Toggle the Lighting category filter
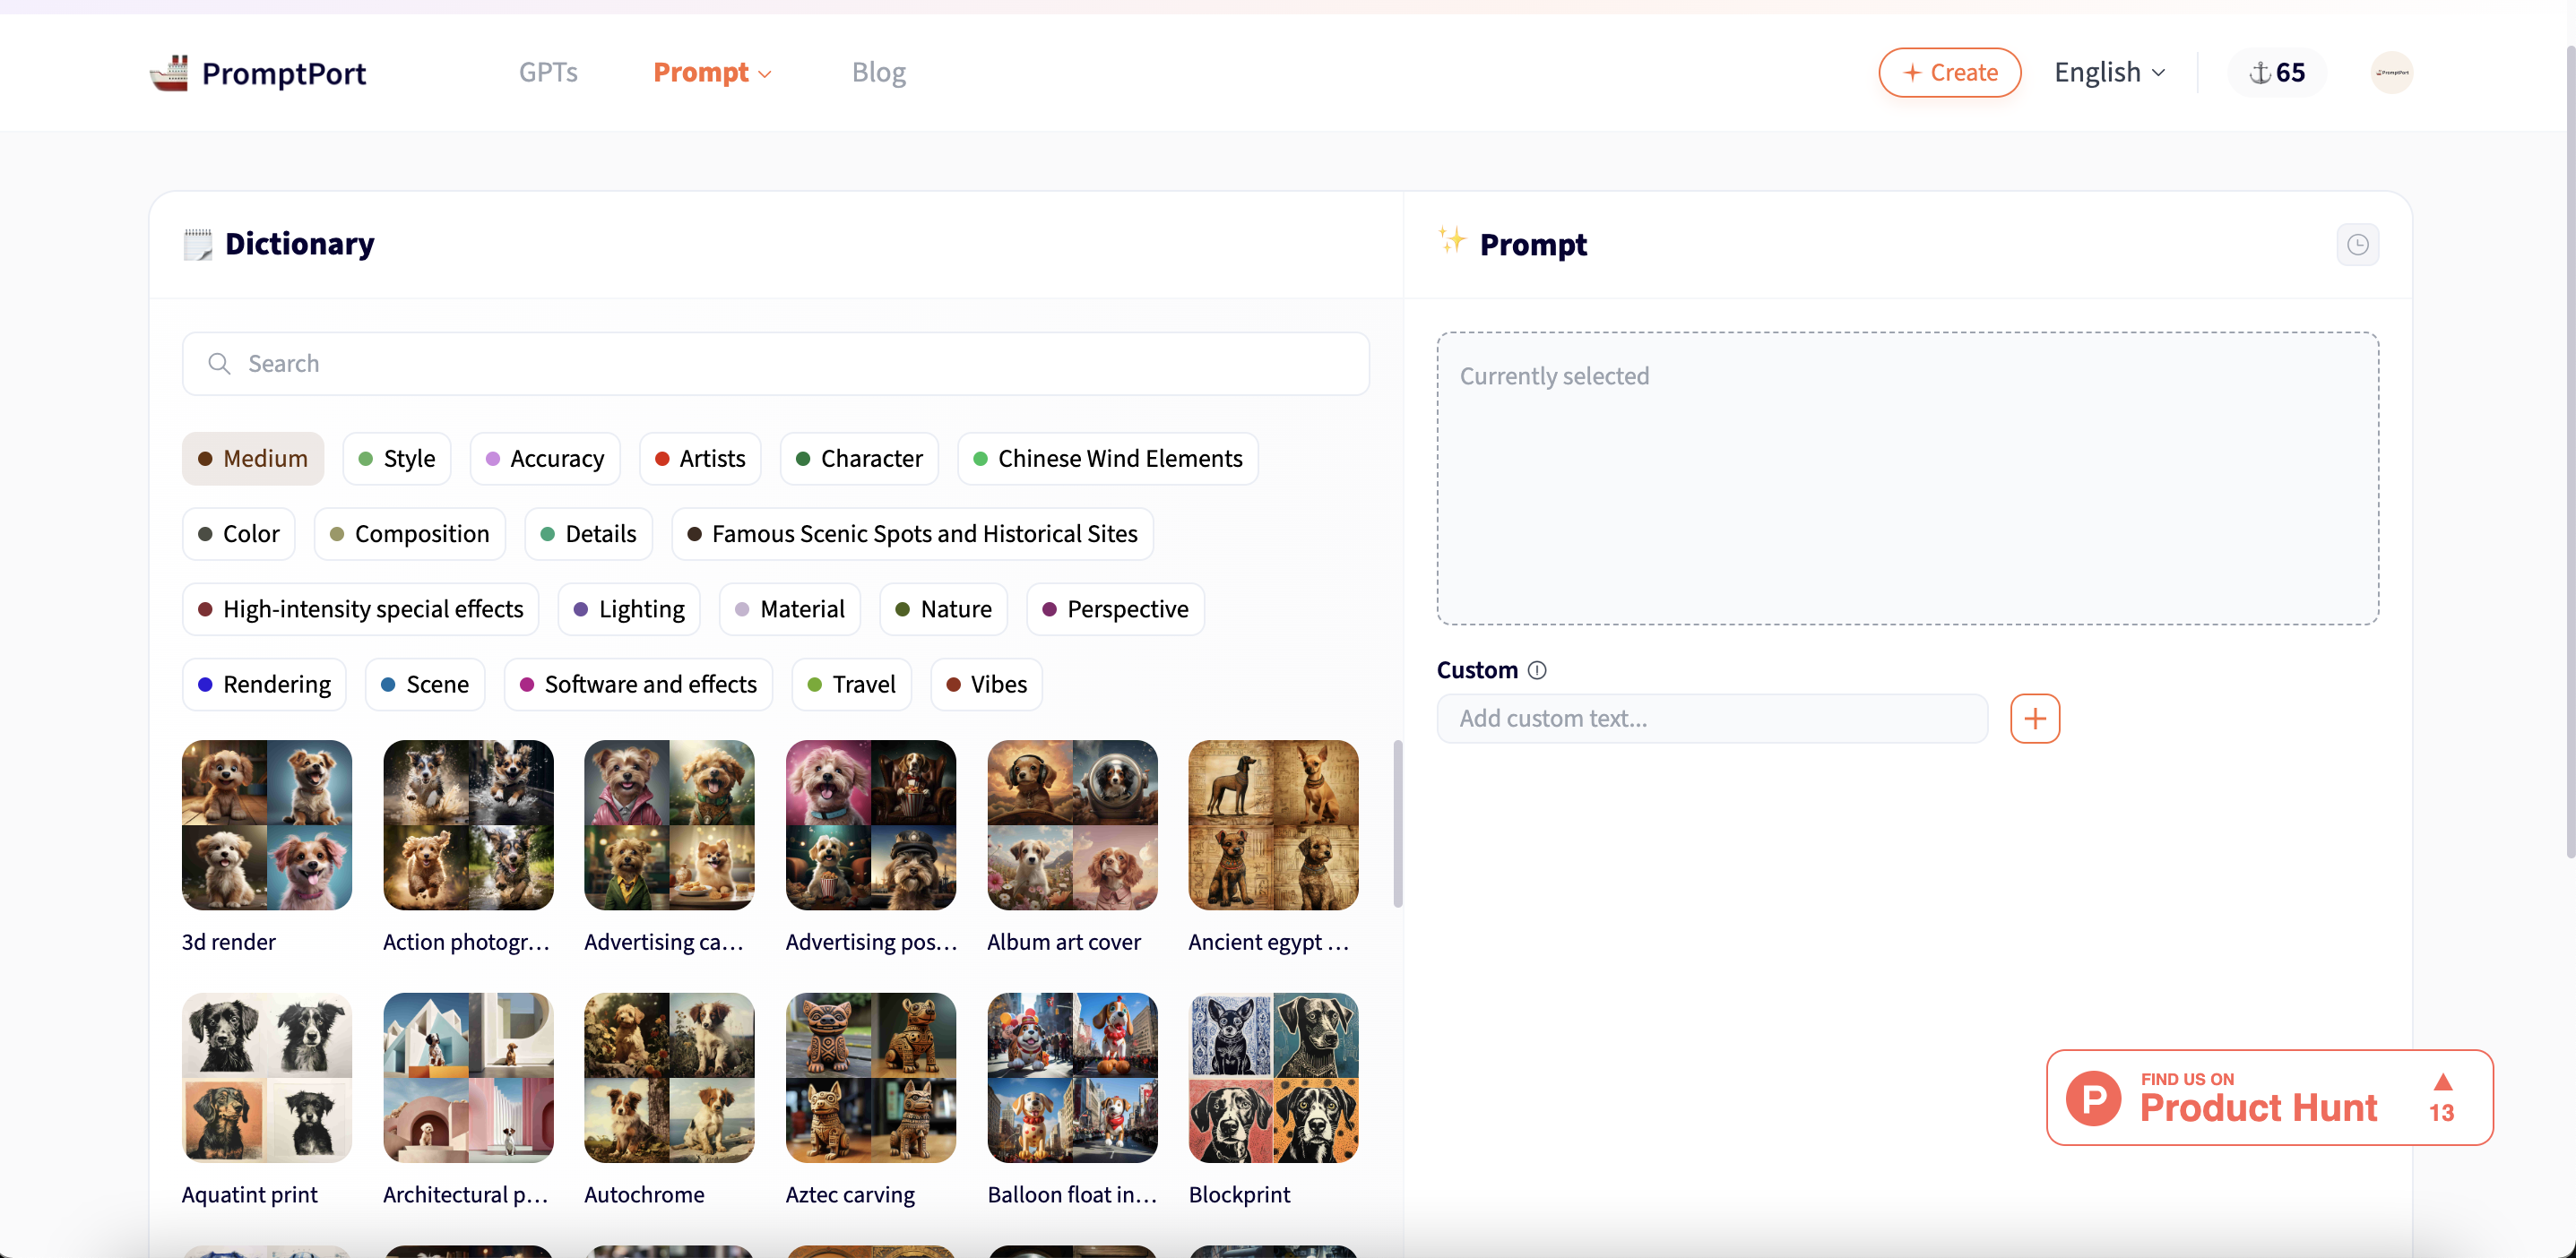2576x1258 pixels. point(629,609)
